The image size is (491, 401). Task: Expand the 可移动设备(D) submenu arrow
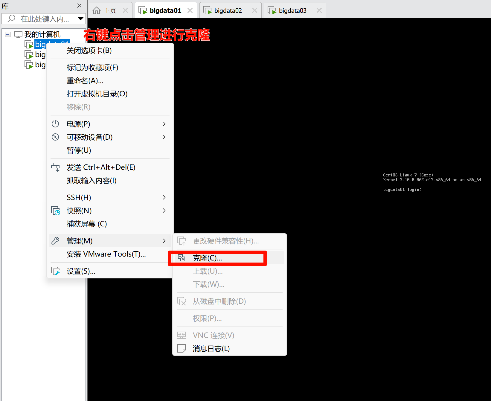(x=164, y=137)
